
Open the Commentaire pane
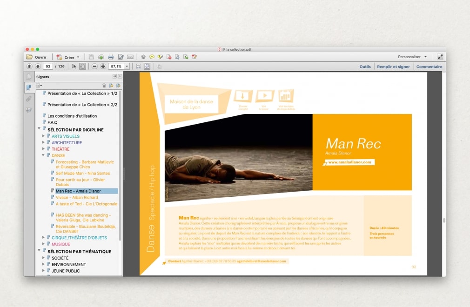[429, 67]
